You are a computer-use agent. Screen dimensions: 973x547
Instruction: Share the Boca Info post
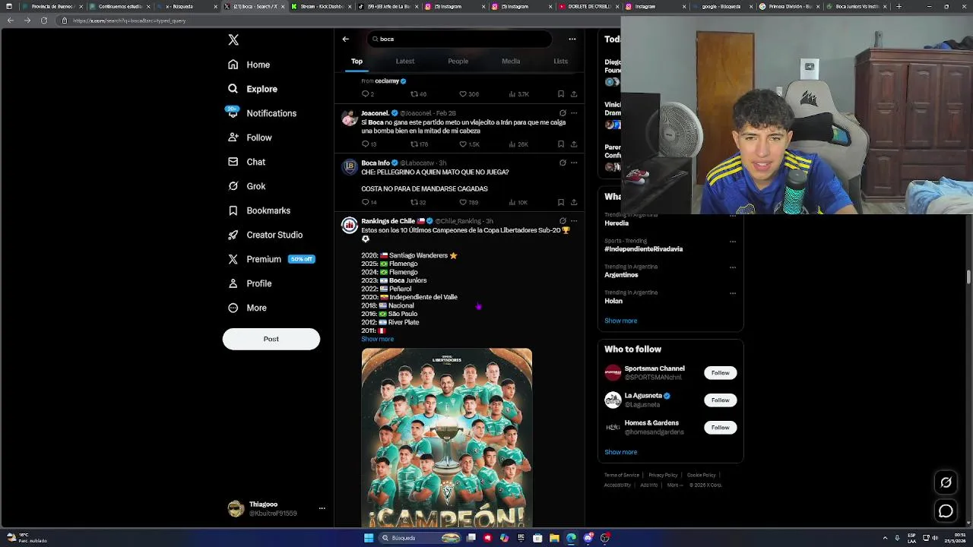(574, 202)
